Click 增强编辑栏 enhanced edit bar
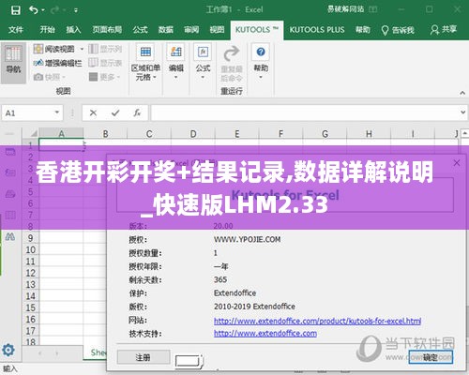Viewport: 469px width, 375px height. [58, 63]
